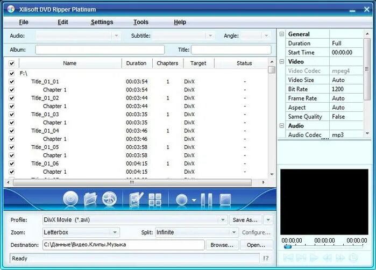Screen dimensions: 376x270
Task: Uncheck Chapter 1 checkbox under Title_01_06
Action: tap(11, 172)
